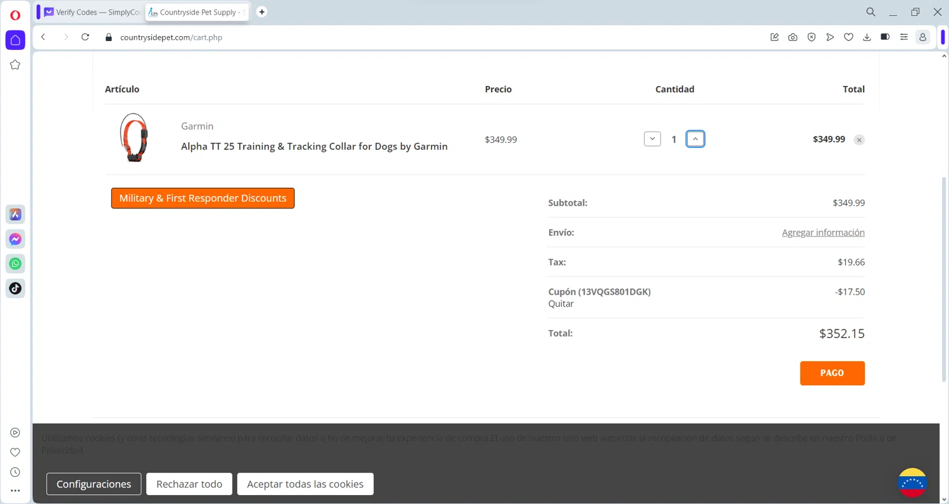
Task: Click Aceptar todas las cookies
Action: 305,484
